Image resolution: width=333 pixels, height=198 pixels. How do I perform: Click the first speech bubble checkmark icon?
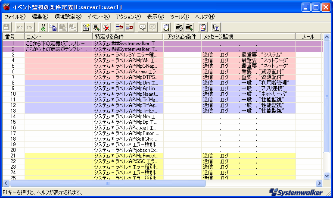143,27
